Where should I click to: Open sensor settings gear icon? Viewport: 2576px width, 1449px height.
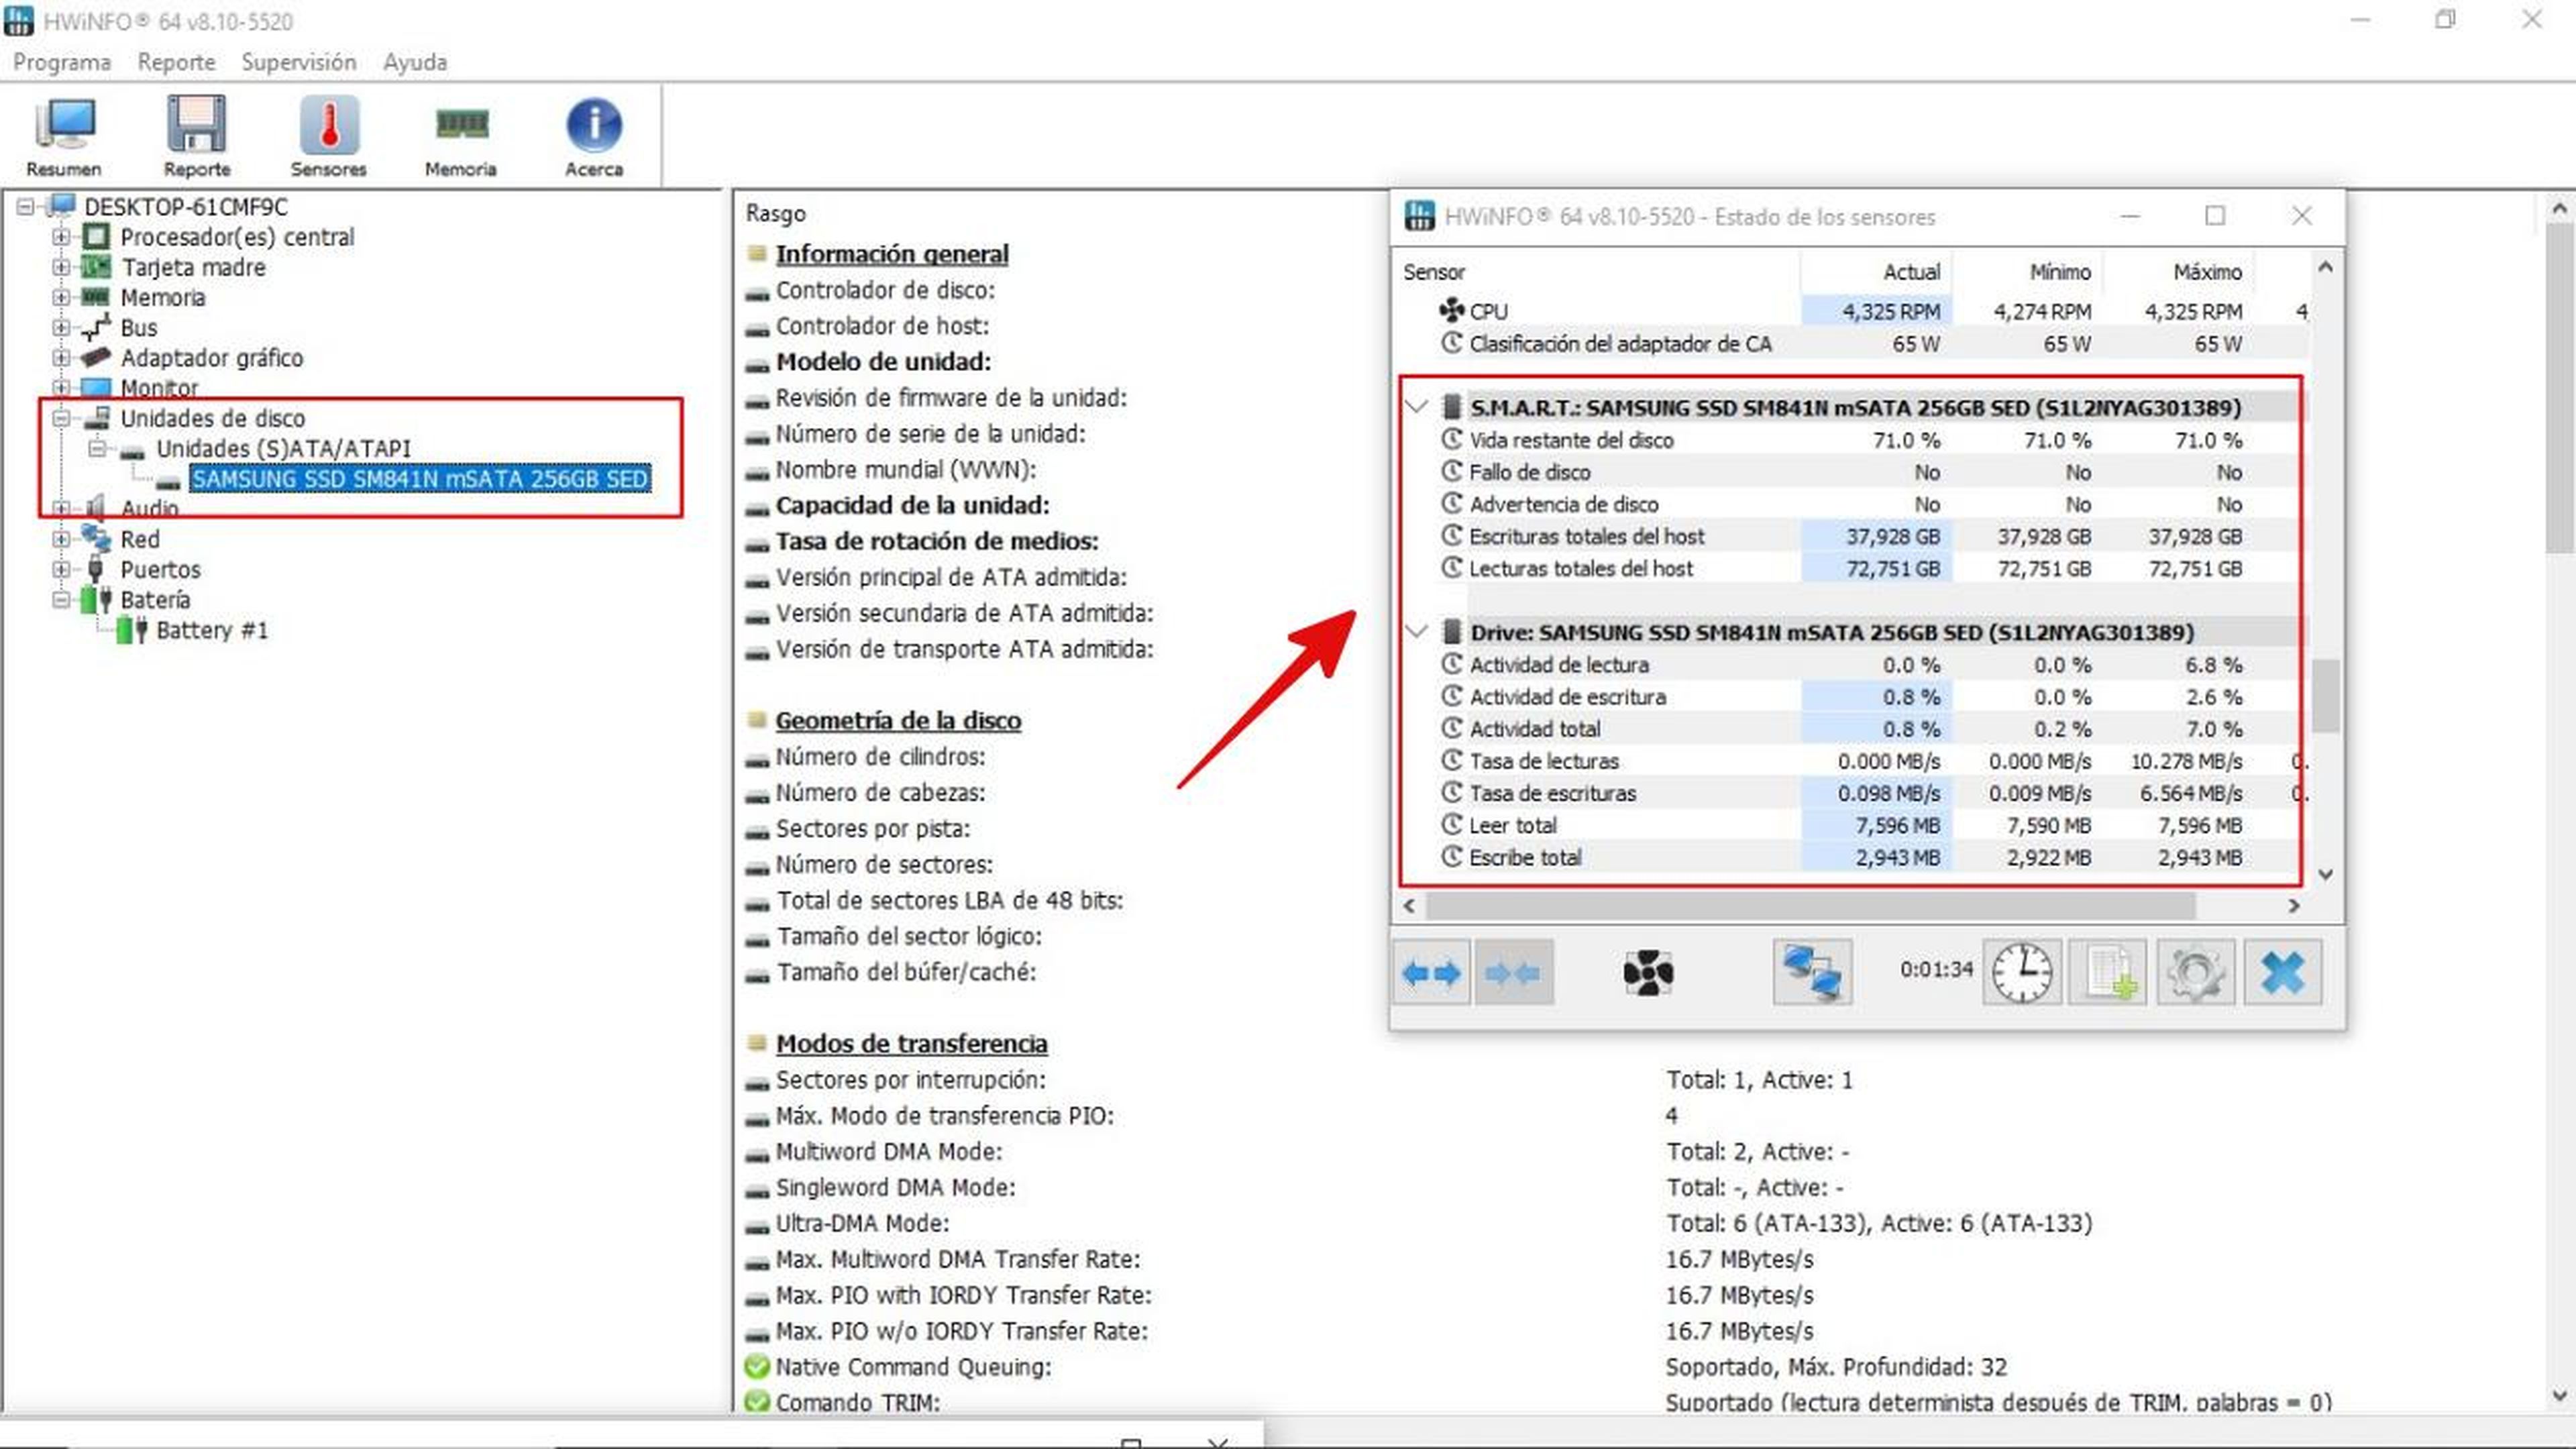click(x=2195, y=971)
